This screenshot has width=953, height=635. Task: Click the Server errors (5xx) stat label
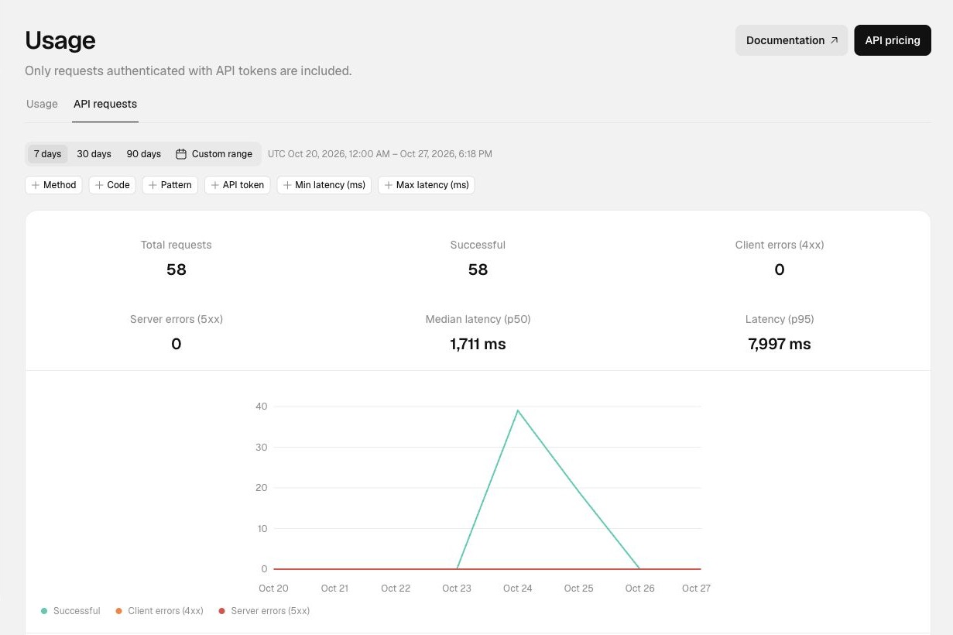coord(177,319)
